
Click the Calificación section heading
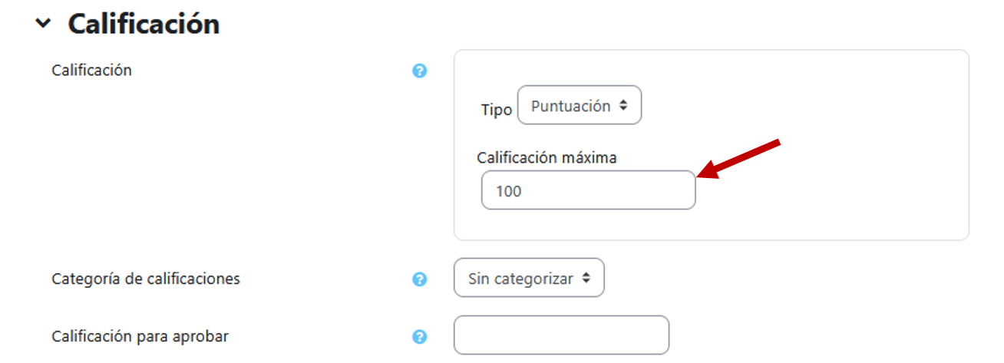pyautogui.click(x=144, y=24)
